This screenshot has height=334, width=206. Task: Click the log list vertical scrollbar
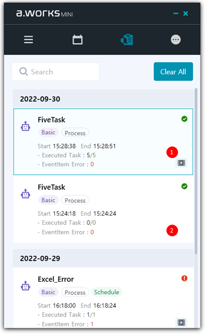(x=196, y=171)
